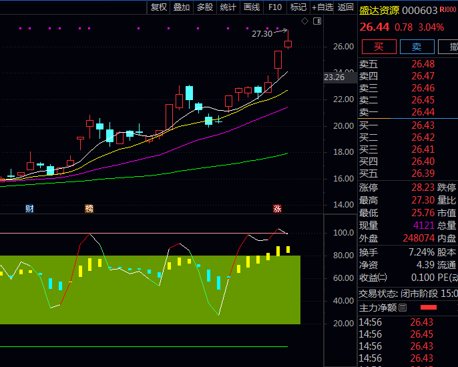Image resolution: width=458 pixels, height=367 pixels.
Task: Select the 叠加 overlay option
Action: [182, 7]
